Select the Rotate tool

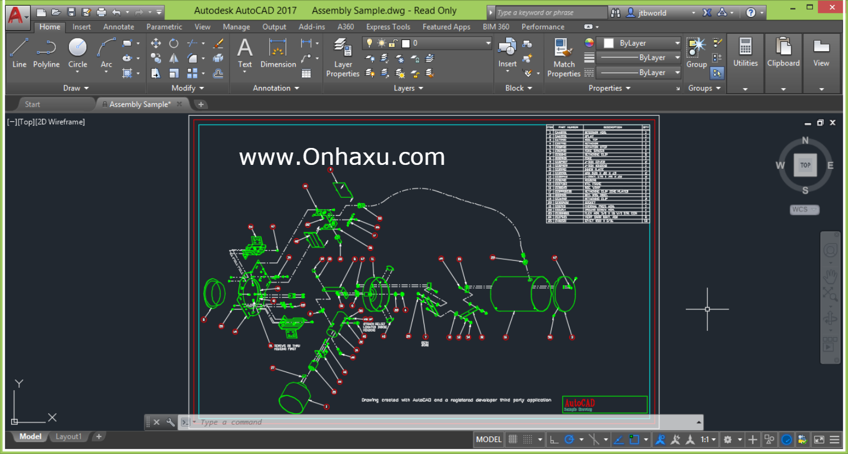(174, 43)
